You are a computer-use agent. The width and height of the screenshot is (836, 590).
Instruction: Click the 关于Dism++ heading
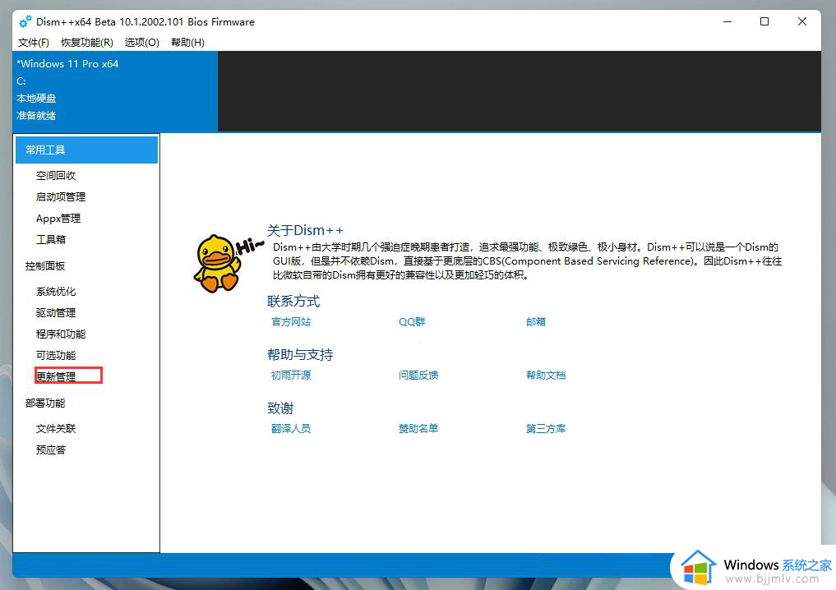(305, 230)
